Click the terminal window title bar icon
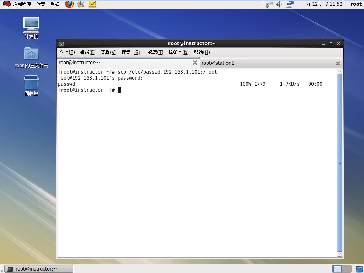 point(61,44)
